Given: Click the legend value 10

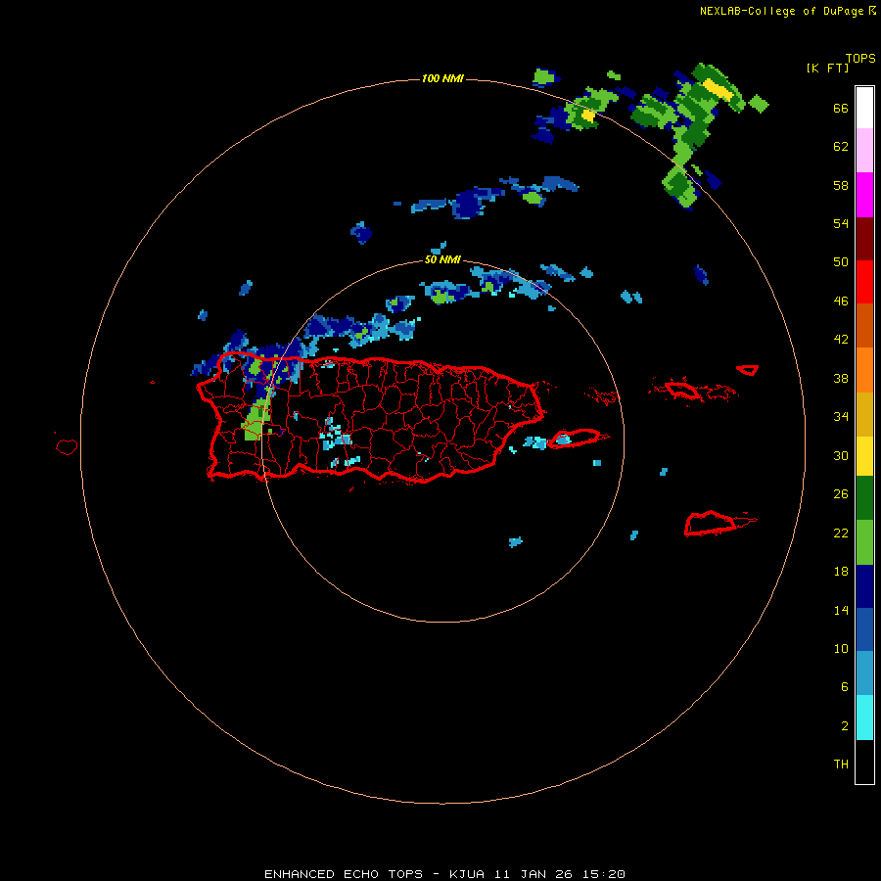Looking at the screenshot, I should 841,649.
